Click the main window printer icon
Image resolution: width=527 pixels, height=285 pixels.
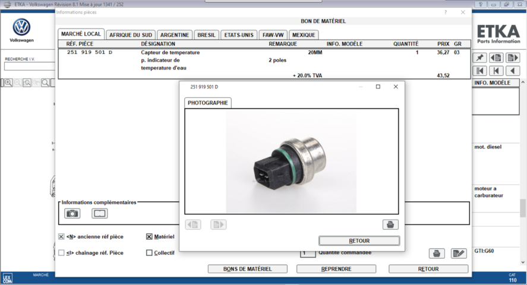tap(437, 254)
